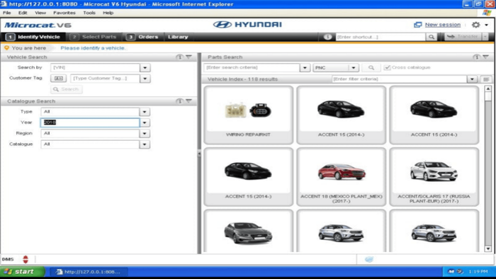Image resolution: width=496 pixels, height=279 pixels.
Task: Click in the Year field showing 2018
Action: (90, 123)
